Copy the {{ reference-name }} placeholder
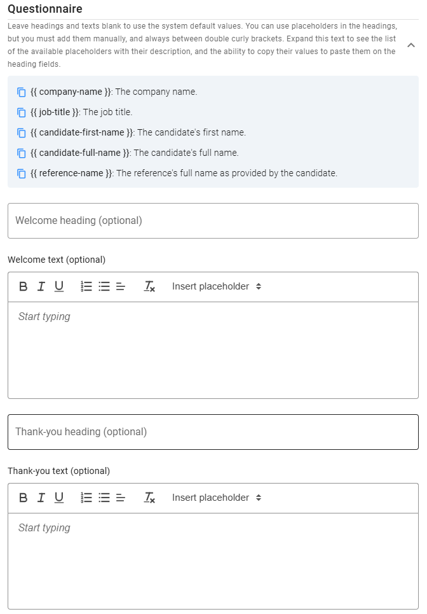 click(x=20, y=173)
